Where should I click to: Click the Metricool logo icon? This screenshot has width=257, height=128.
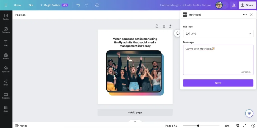185,14
